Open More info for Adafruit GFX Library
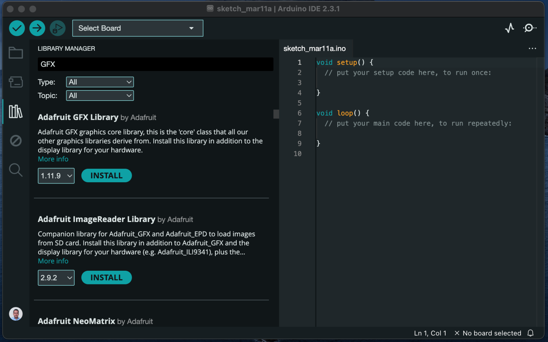This screenshot has height=342, width=548. click(x=53, y=159)
